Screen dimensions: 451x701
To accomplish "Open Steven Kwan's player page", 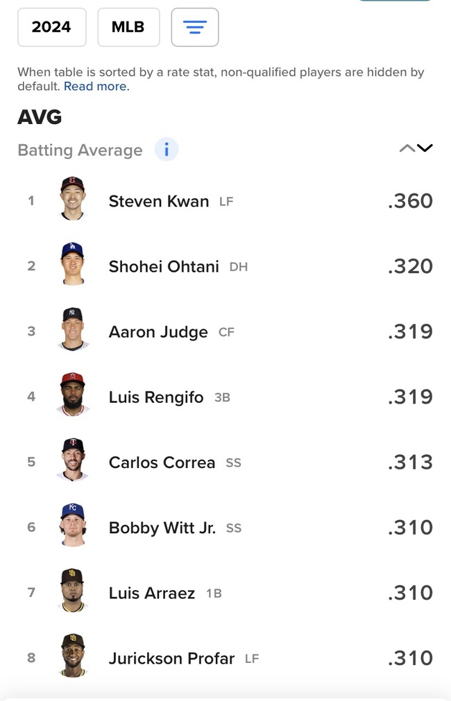I will 158,201.
